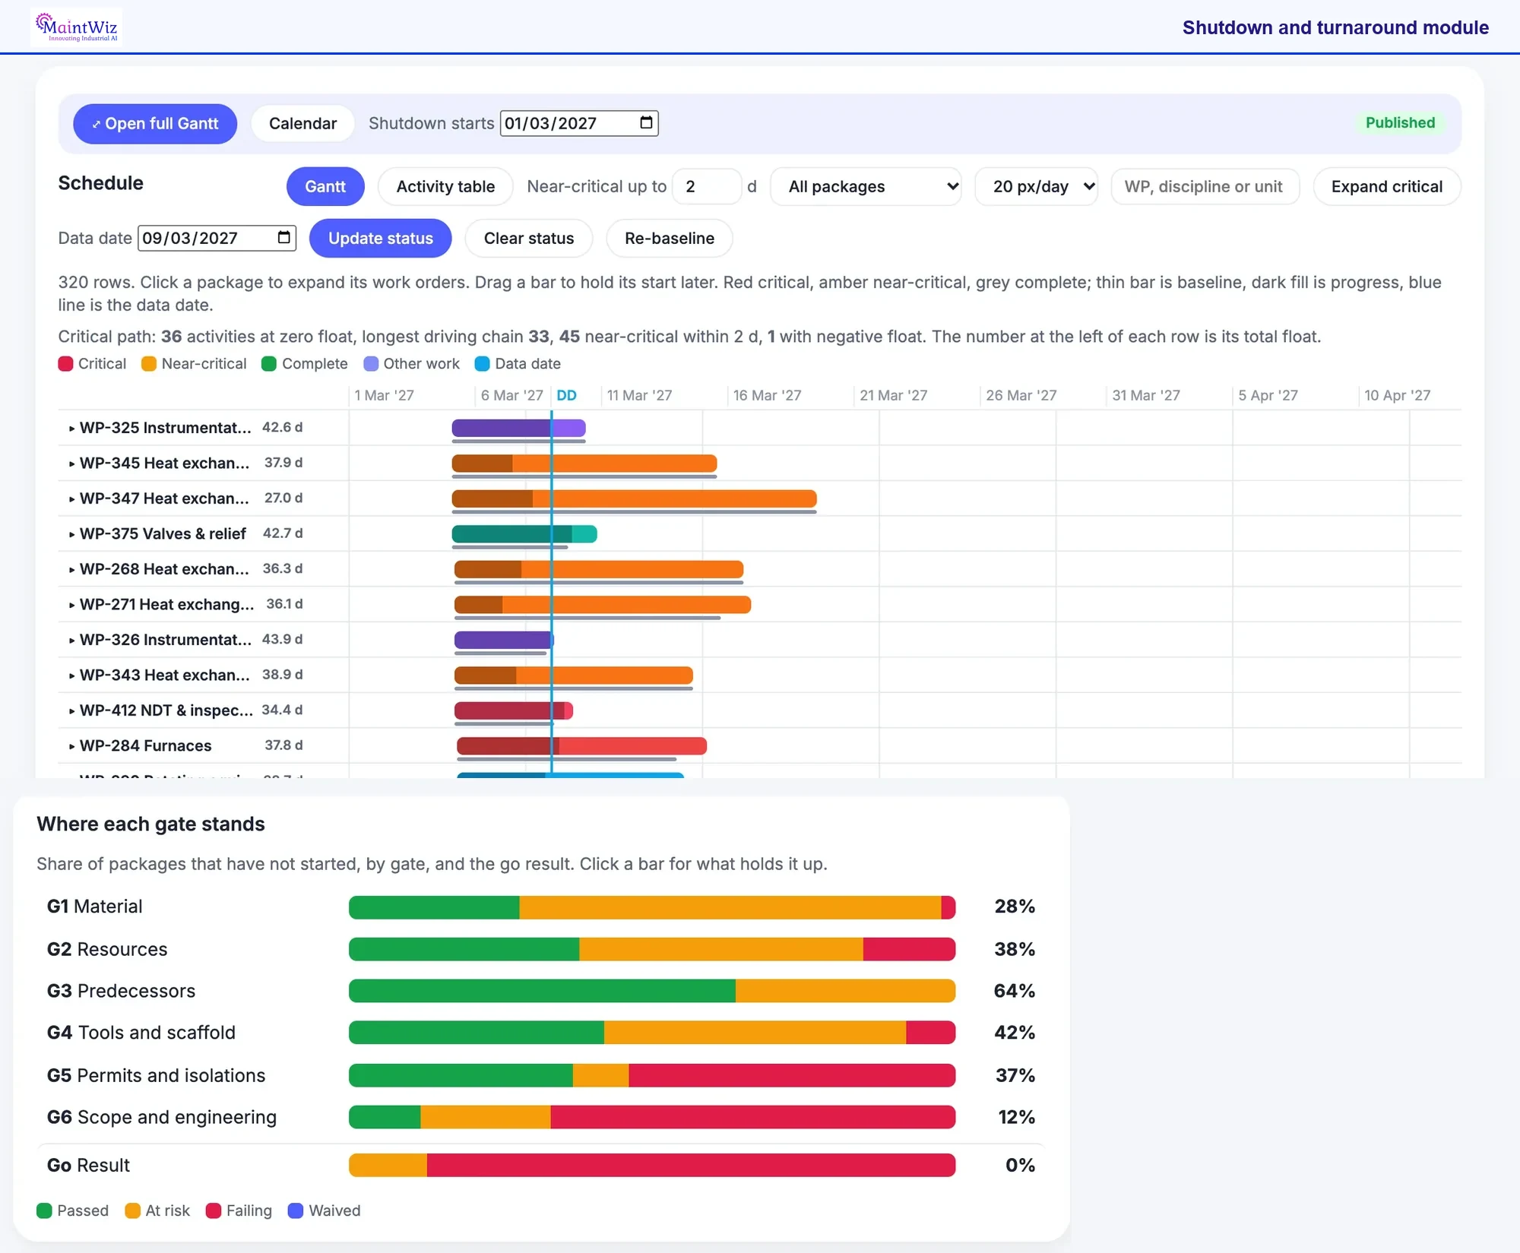Click the Data date field 09/03/2027
The height and width of the screenshot is (1253, 1520).
coord(217,238)
